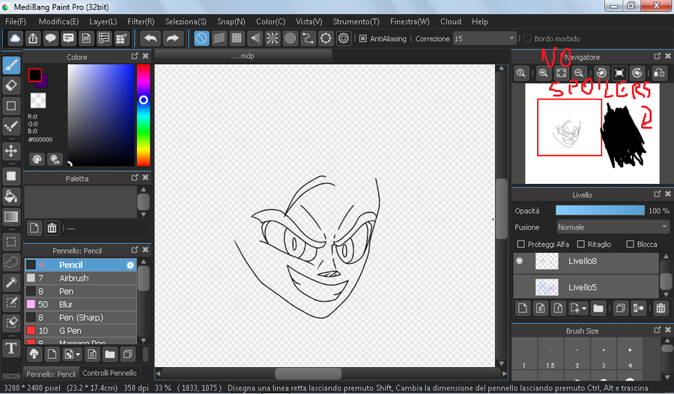Click the Undo arrow
The height and width of the screenshot is (394, 674).
pyautogui.click(x=151, y=39)
